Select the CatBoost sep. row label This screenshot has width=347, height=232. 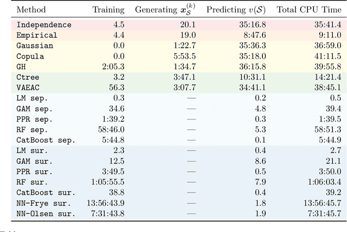[46, 140]
